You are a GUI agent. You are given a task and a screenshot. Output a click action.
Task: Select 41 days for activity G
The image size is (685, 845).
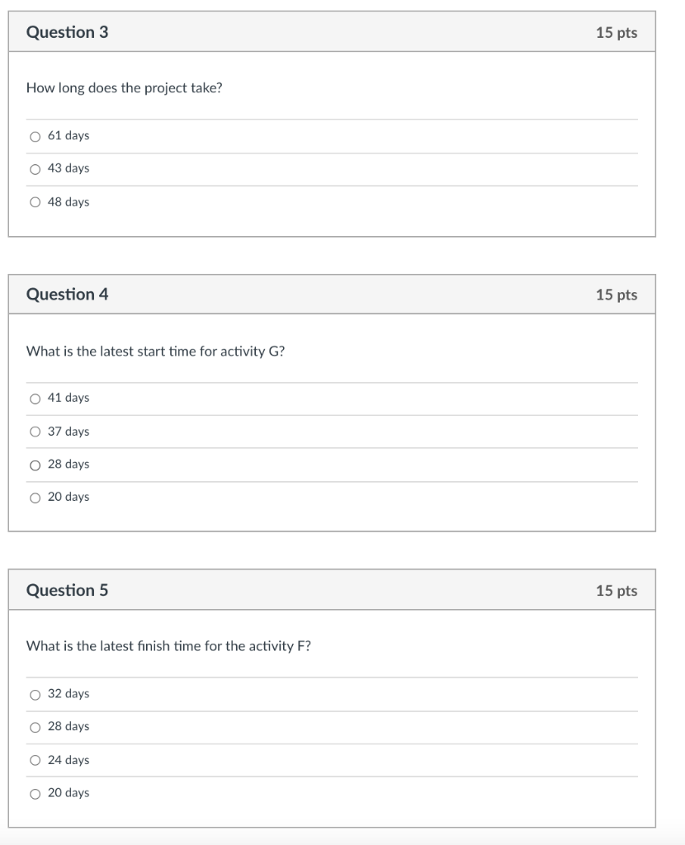point(35,399)
